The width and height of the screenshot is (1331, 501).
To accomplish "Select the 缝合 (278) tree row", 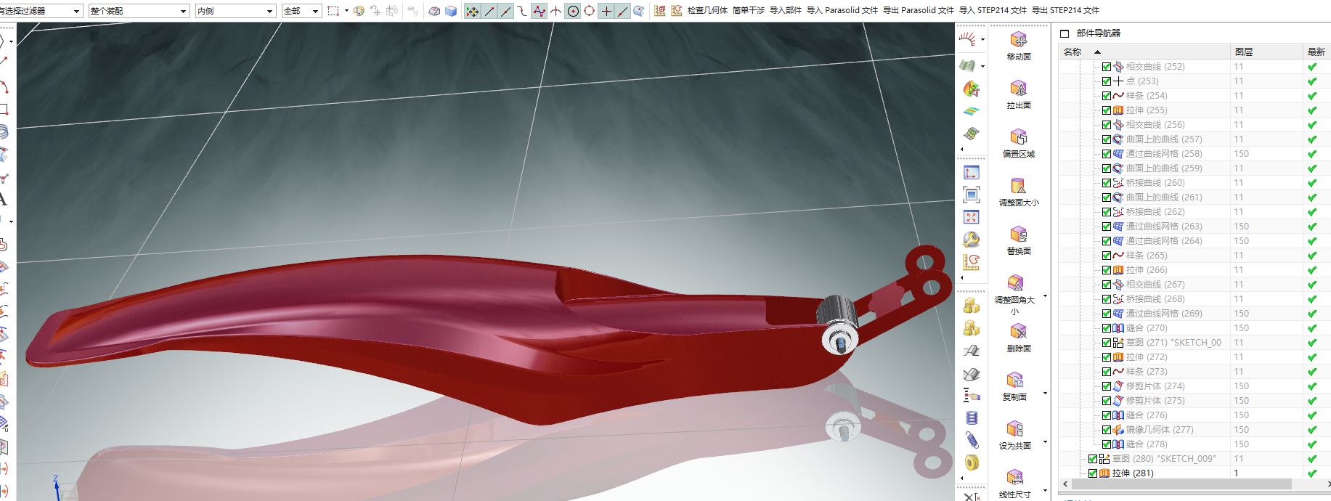I will [x=1194, y=444].
